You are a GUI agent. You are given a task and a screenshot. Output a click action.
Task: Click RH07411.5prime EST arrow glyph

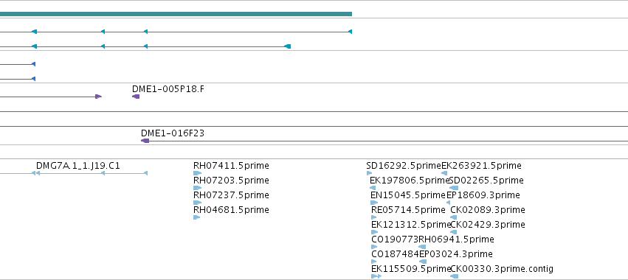pos(197,173)
